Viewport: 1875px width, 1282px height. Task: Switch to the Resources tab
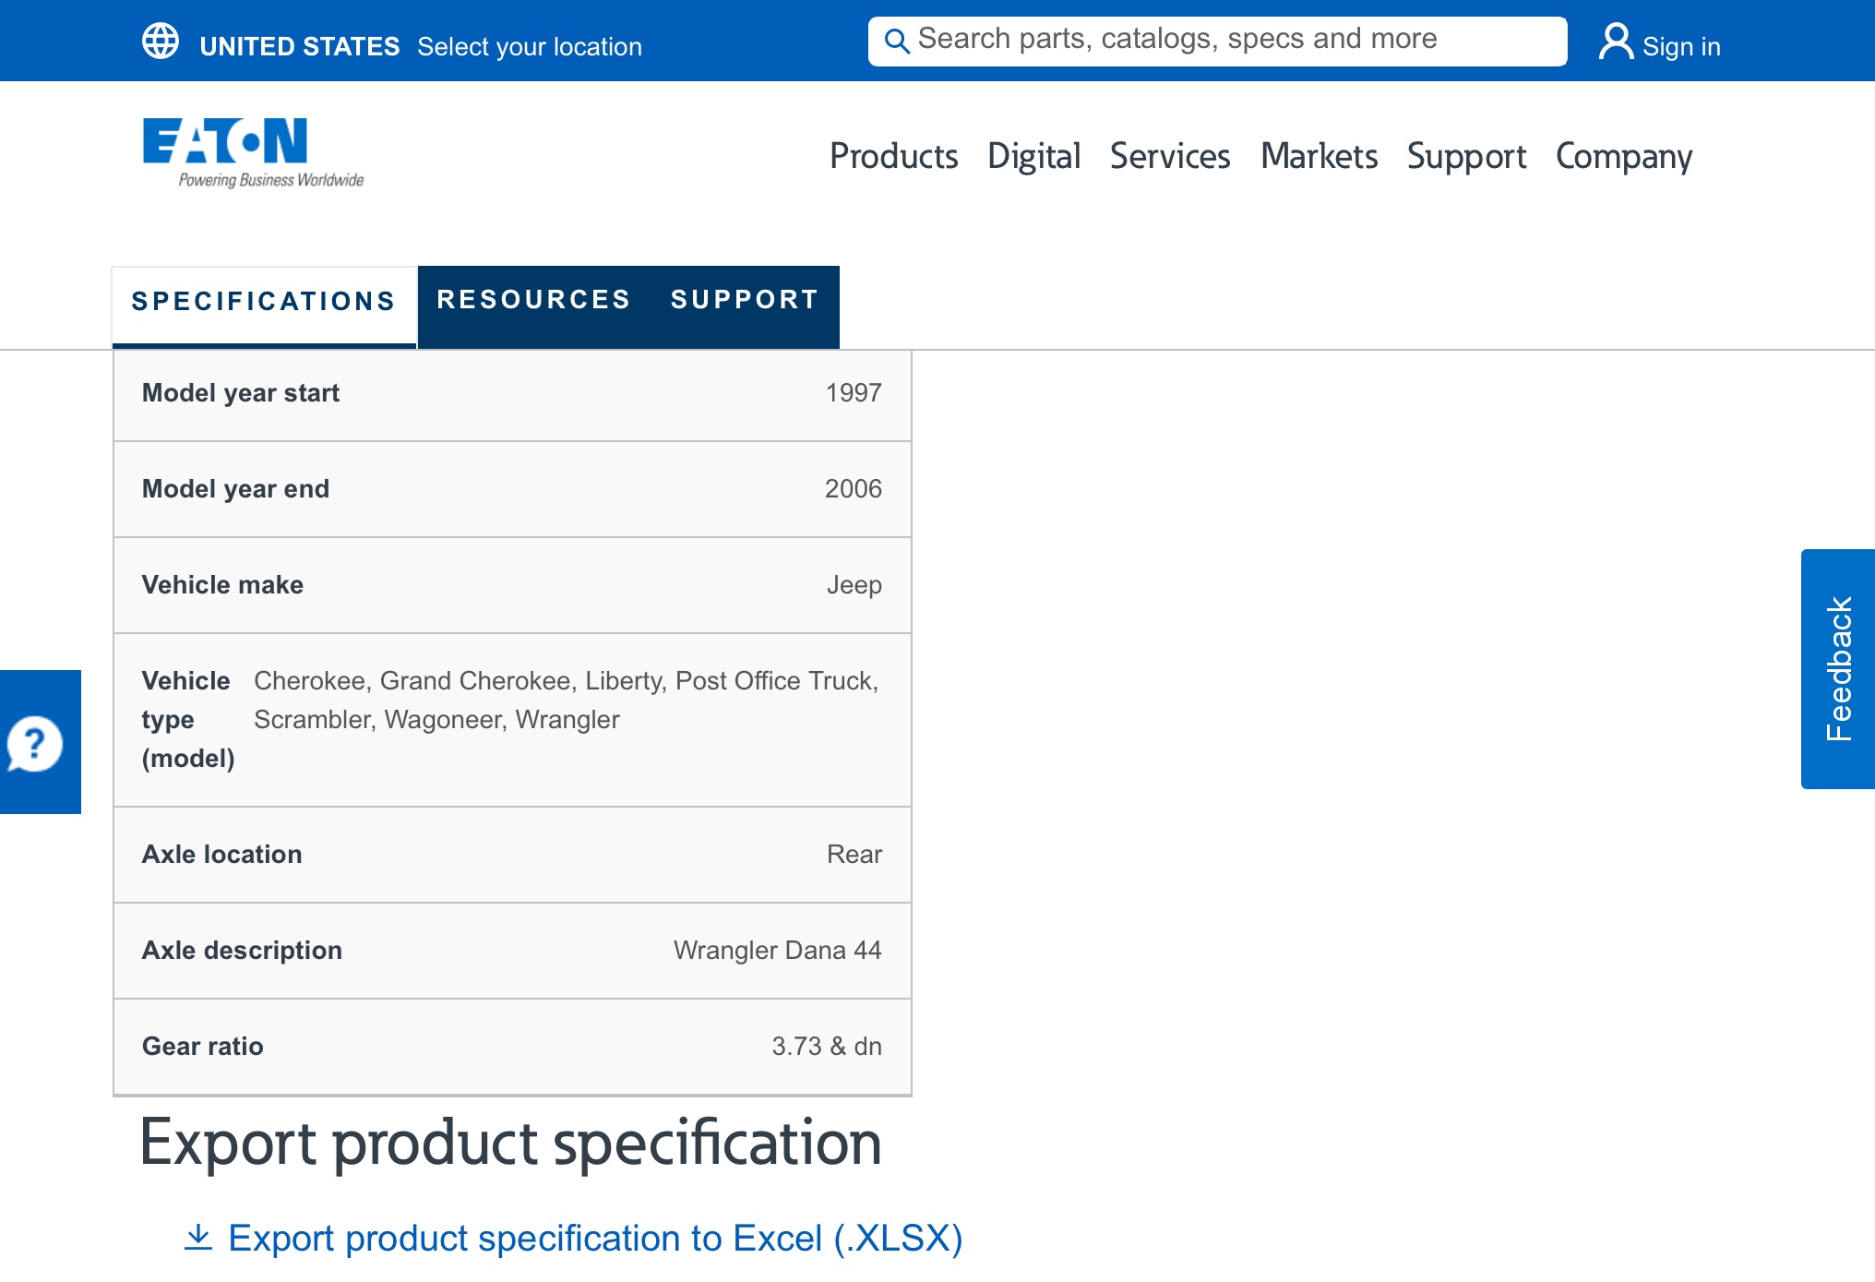(x=533, y=300)
